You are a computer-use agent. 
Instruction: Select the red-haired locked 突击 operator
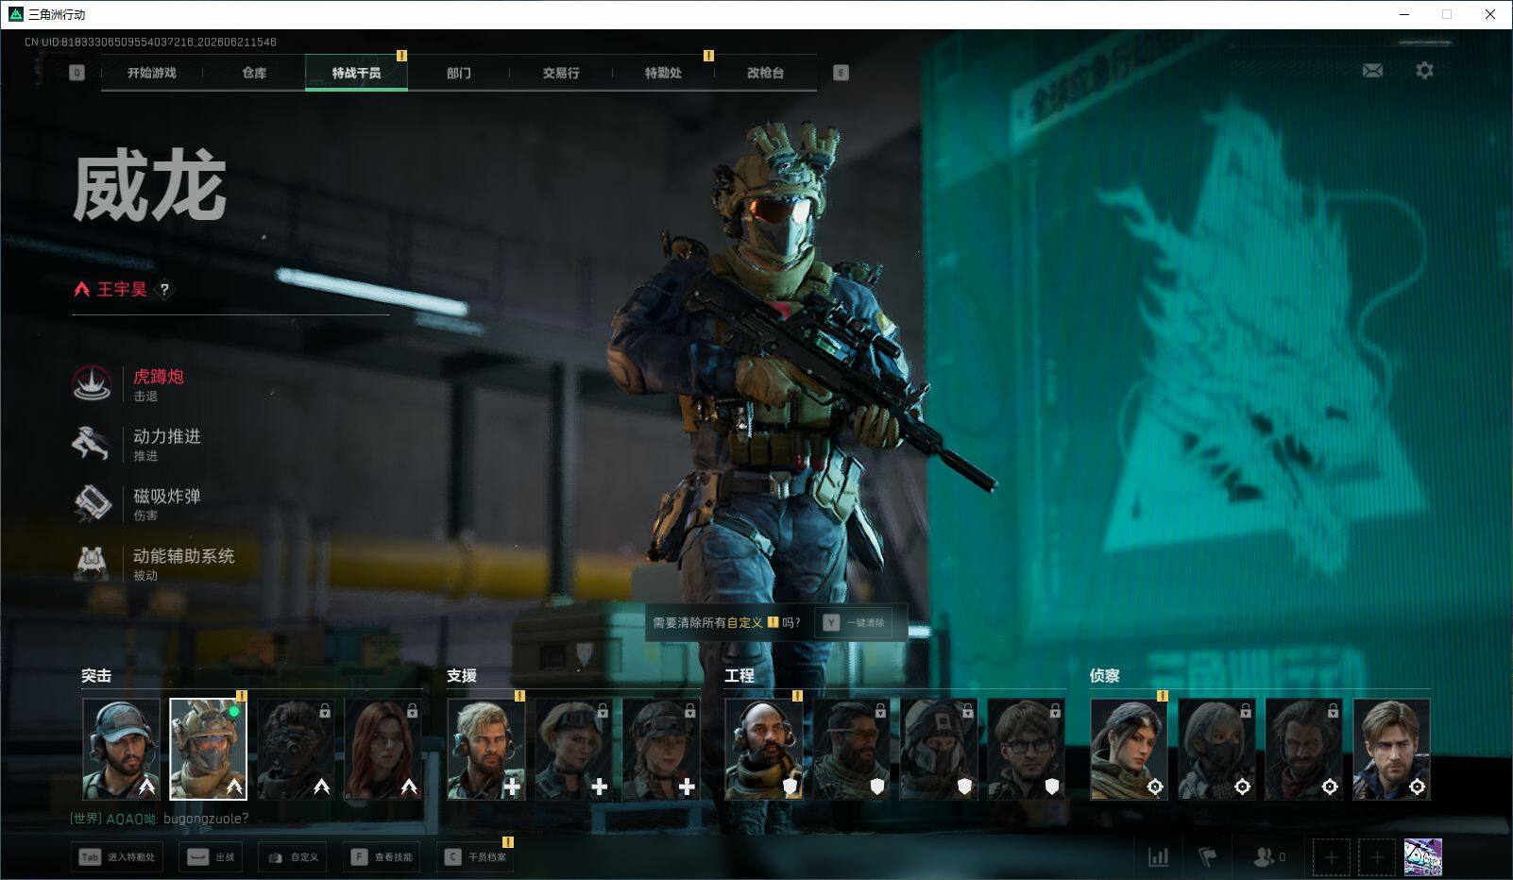[x=382, y=749]
